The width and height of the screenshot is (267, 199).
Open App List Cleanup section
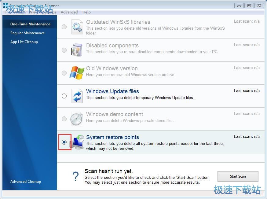point(24,42)
